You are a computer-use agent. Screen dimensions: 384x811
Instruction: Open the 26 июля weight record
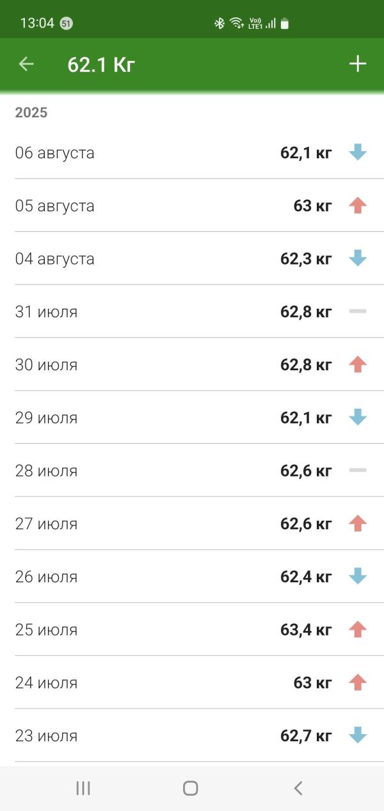coord(192,577)
